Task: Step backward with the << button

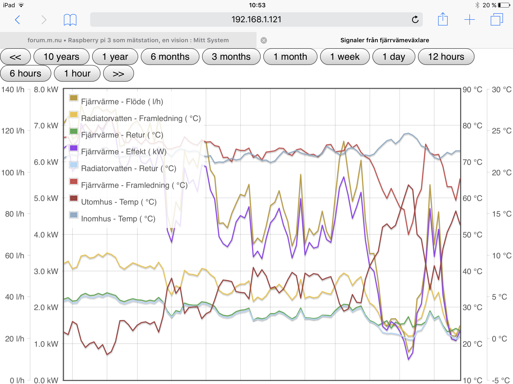Action: 15,57
